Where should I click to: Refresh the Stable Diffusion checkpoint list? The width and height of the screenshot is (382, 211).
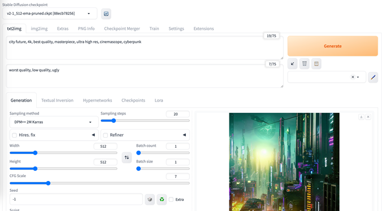coord(106,14)
